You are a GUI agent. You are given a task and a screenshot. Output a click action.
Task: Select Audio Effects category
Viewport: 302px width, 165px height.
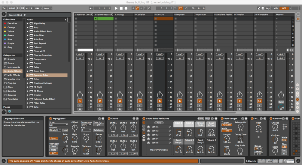click(13, 71)
